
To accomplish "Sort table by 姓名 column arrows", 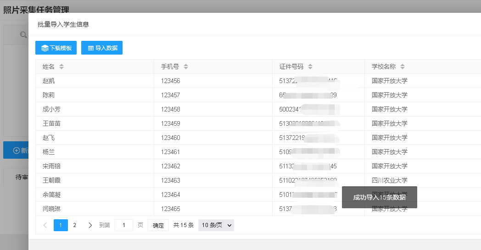I will point(62,67).
